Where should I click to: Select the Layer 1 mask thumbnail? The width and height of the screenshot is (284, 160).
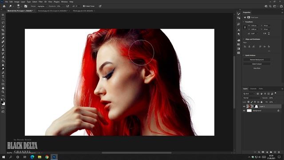click(256, 107)
